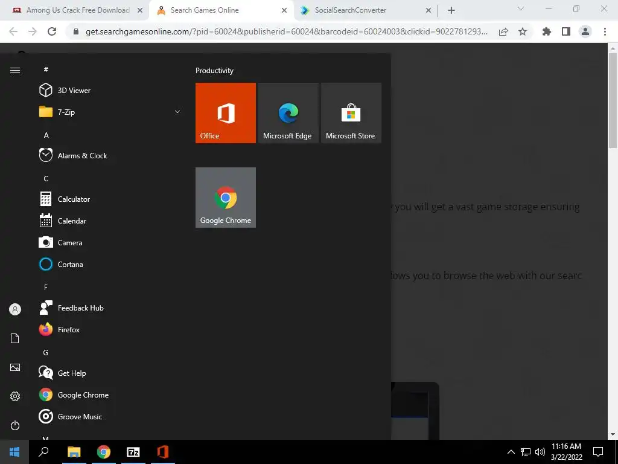The height and width of the screenshot is (464, 618).
Task: Open Groove Music
Action: click(110, 417)
